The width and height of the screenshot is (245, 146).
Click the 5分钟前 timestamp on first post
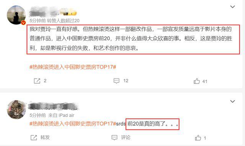(38, 21)
